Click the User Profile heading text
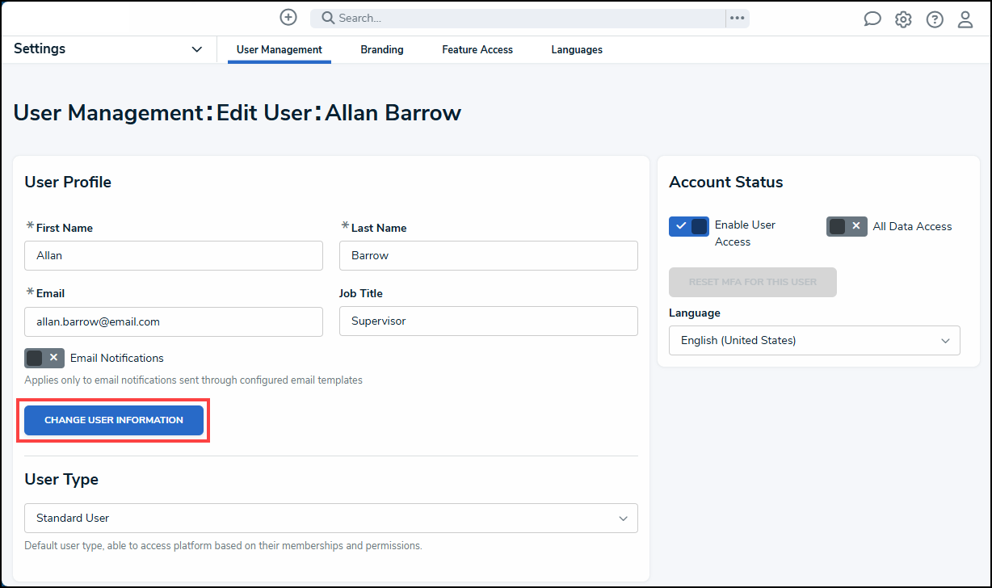This screenshot has height=588, width=992. (68, 182)
